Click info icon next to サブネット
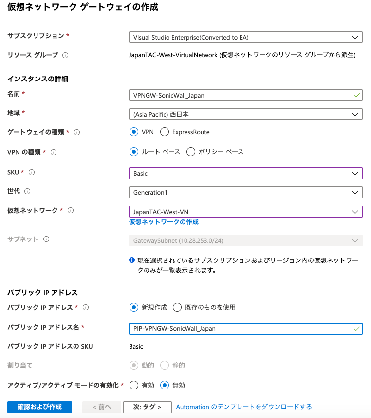This screenshot has width=371, height=418. coord(46,239)
